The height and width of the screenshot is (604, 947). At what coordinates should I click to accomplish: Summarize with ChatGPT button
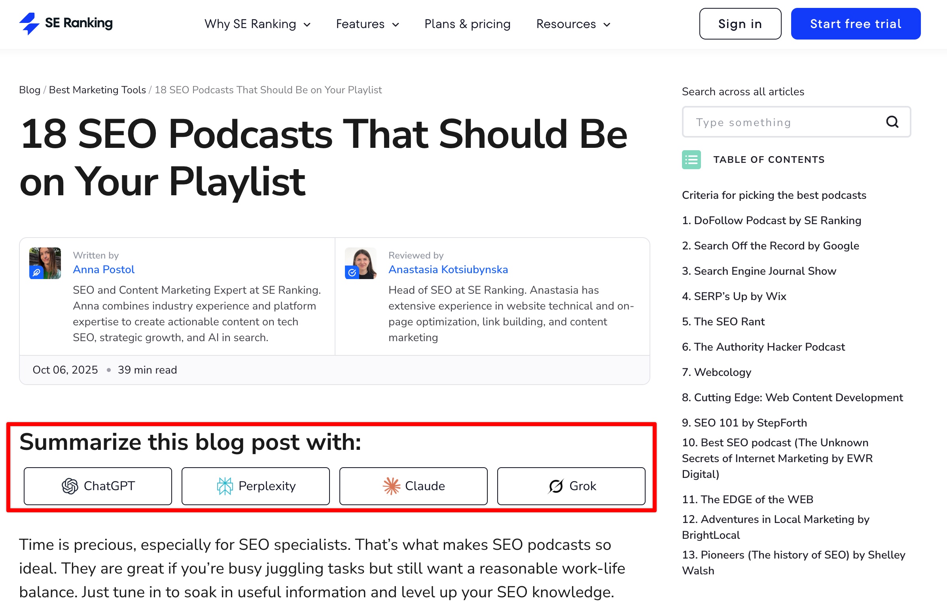point(98,486)
